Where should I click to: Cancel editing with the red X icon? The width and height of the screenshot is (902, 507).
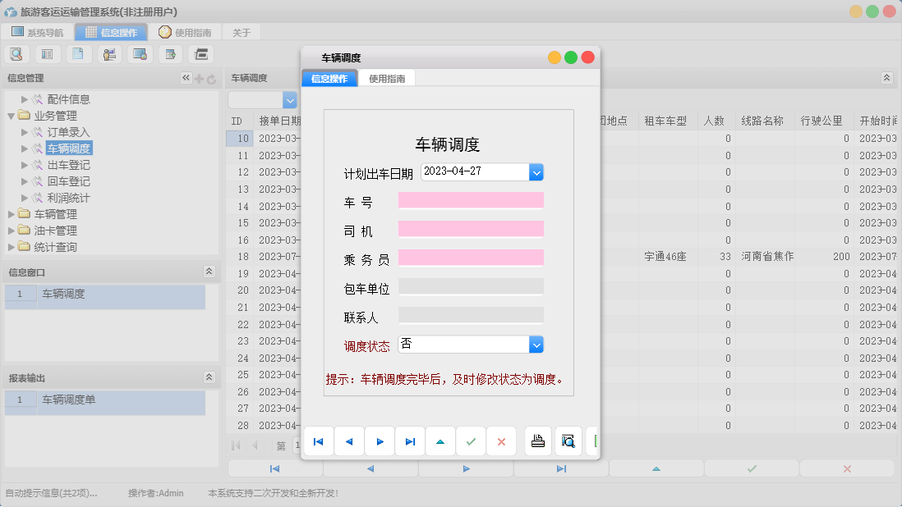click(x=501, y=441)
